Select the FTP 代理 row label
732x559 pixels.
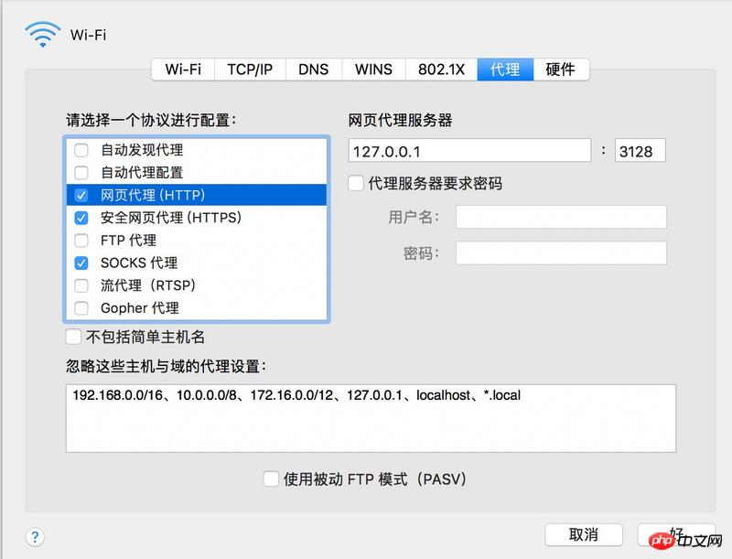click(x=128, y=241)
